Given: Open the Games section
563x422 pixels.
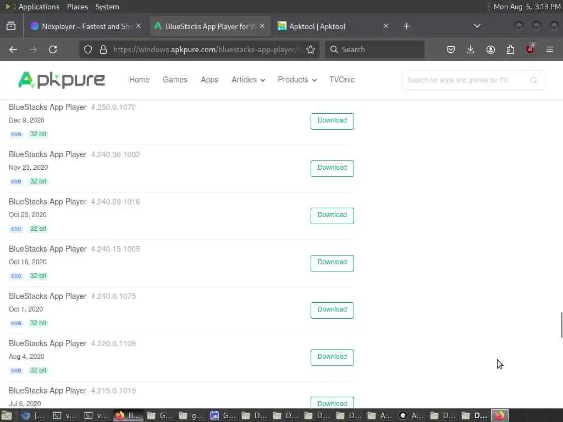Looking at the screenshot, I should (175, 80).
